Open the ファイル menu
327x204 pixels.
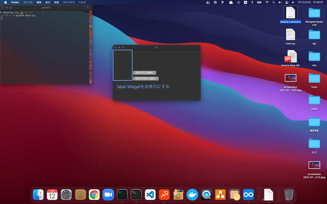[28, 2]
